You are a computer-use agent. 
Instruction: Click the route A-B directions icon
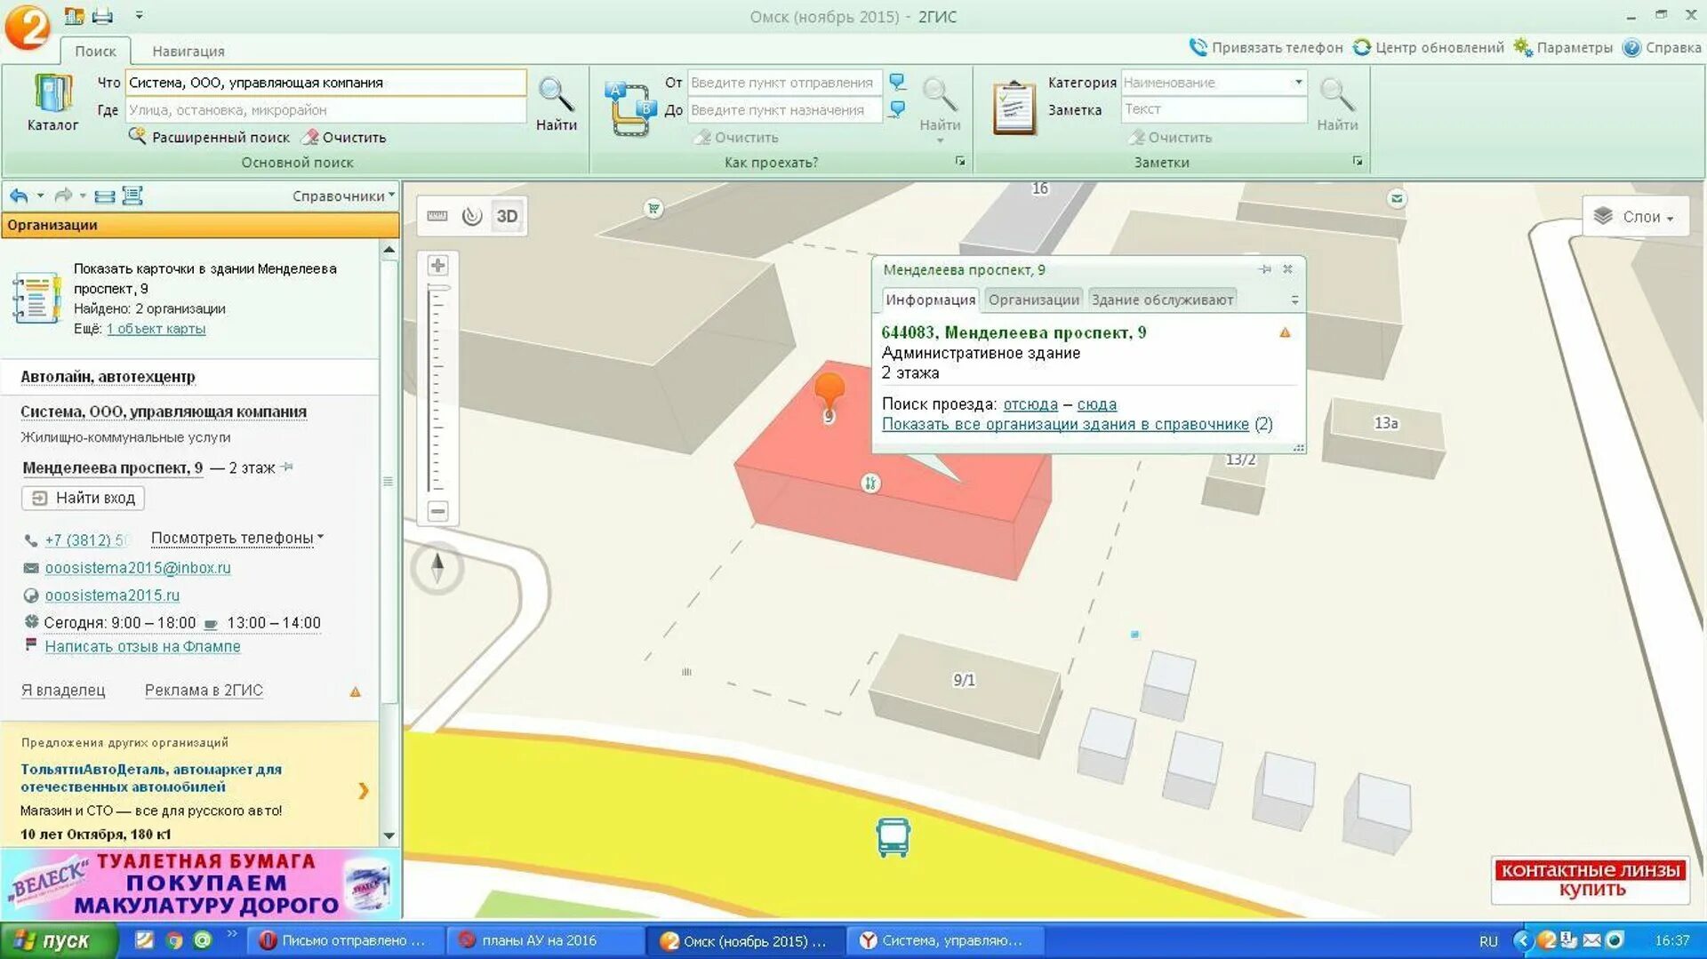[x=630, y=108]
